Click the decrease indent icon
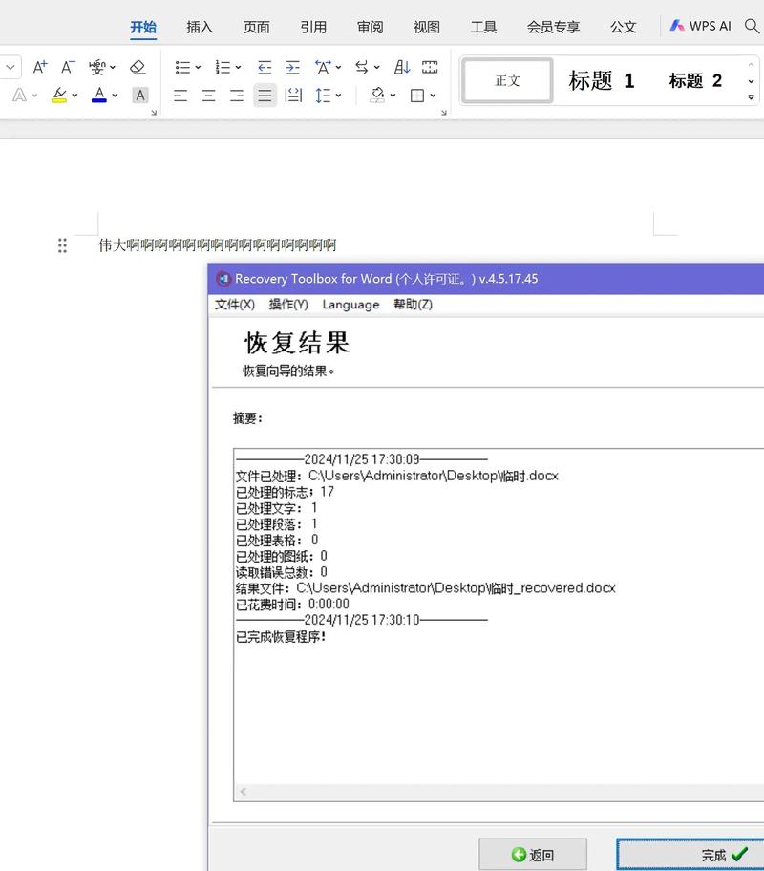The width and height of the screenshot is (764, 871). [265, 67]
